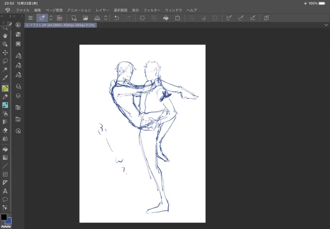Expand the canvas tab list chevron at right
Viewport: 330px width, 229px height.
326,25
